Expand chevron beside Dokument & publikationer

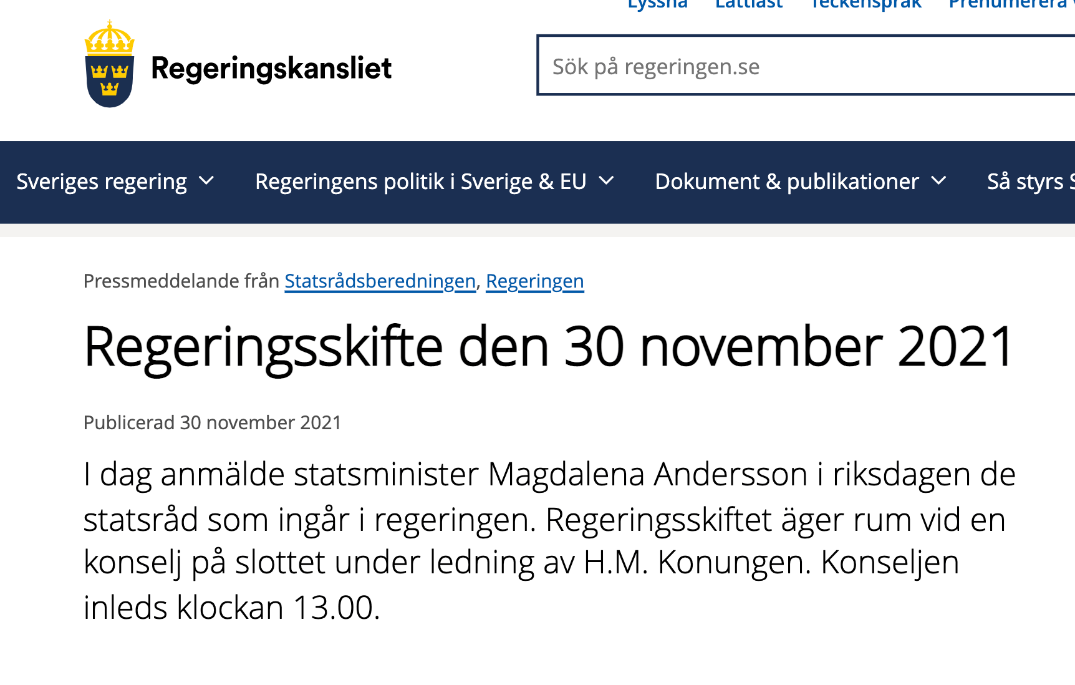point(938,181)
